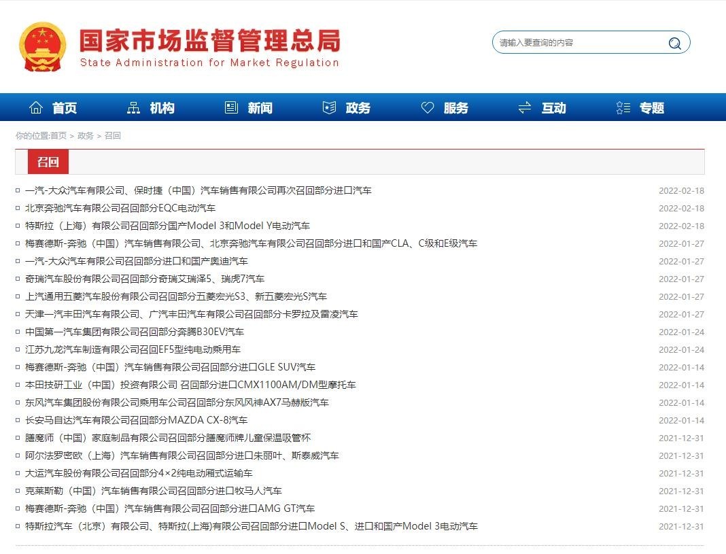
Task: Click the star list icon beside 专题
Action: tap(623, 108)
